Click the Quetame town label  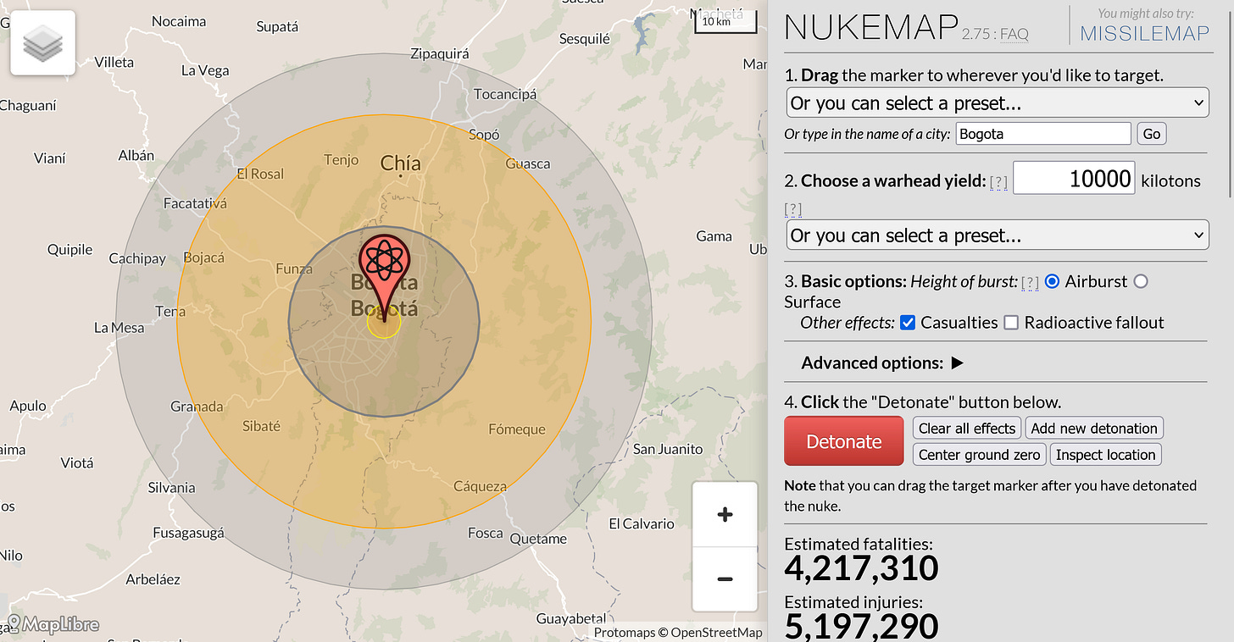tap(538, 539)
